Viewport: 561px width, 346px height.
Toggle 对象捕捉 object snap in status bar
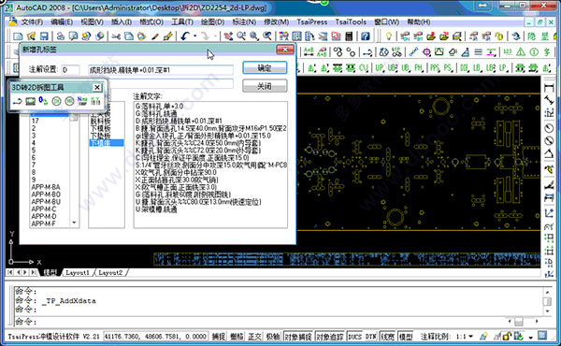tap(298, 337)
